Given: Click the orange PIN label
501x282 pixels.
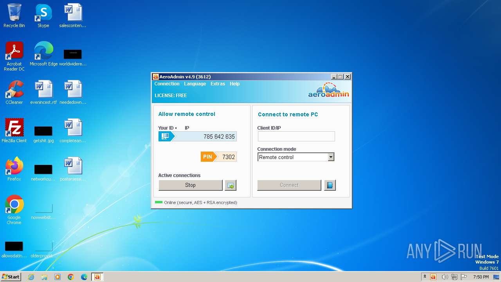Looking at the screenshot, I should coord(208,157).
